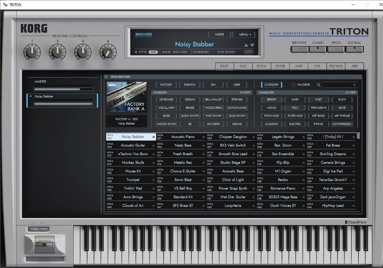383x268 pixels.
Task: Clear all Category filters
Action: coord(245,93)
